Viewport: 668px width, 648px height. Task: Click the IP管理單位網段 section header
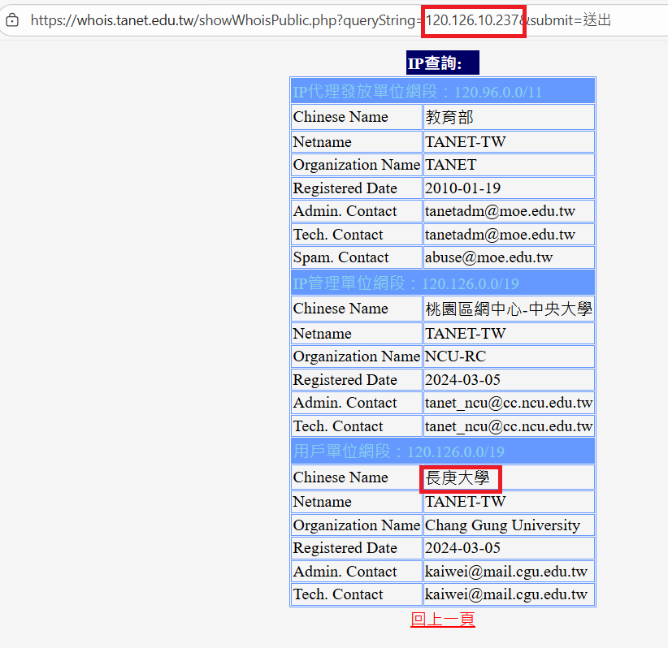[443, 283]
